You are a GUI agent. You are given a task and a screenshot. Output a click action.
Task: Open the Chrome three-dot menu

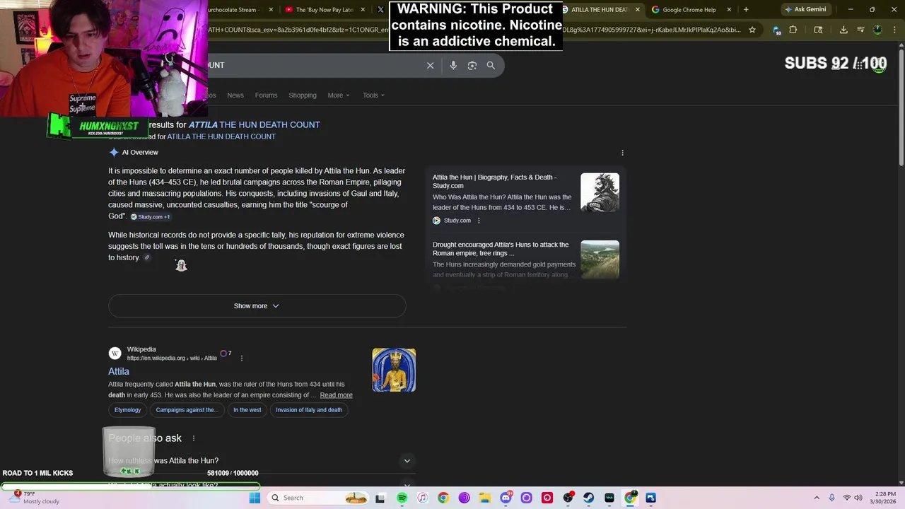click(894, 30)
